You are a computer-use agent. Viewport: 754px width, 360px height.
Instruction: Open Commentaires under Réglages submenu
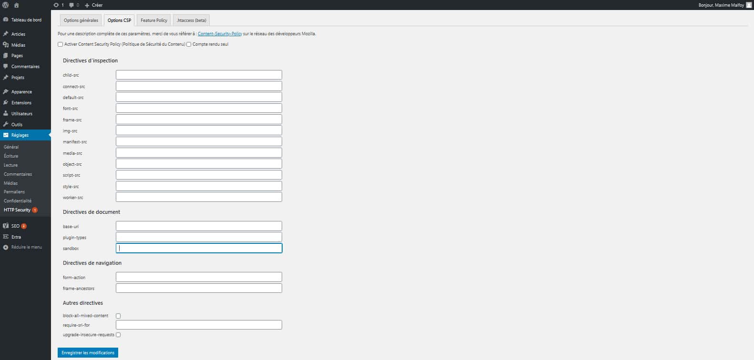pyautogui.click(x=18, y=174)
